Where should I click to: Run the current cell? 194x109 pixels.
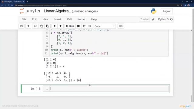(x=70, y=26)
